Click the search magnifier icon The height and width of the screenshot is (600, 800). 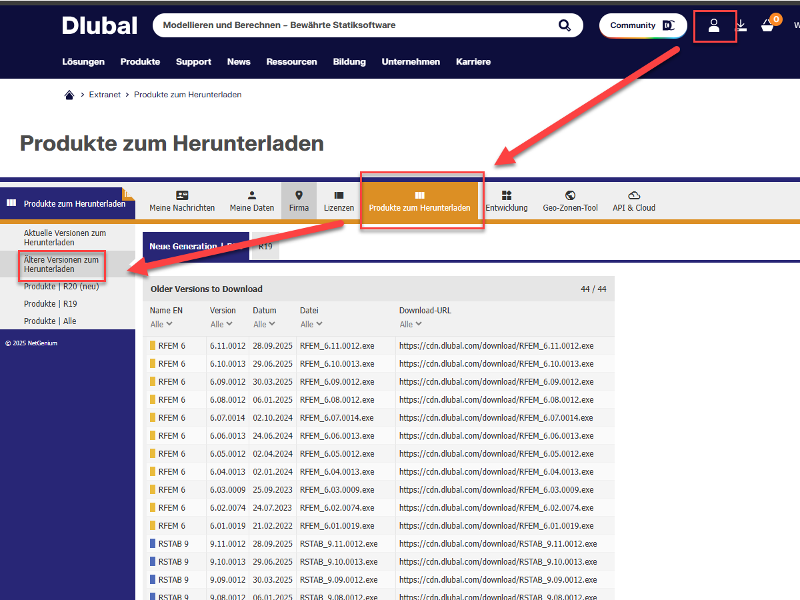564,25
